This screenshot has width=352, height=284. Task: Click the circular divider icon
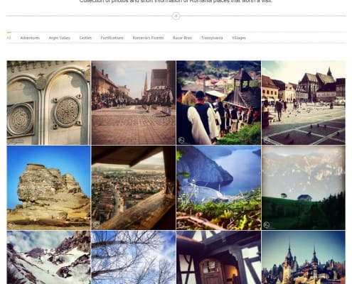[176, 16]
